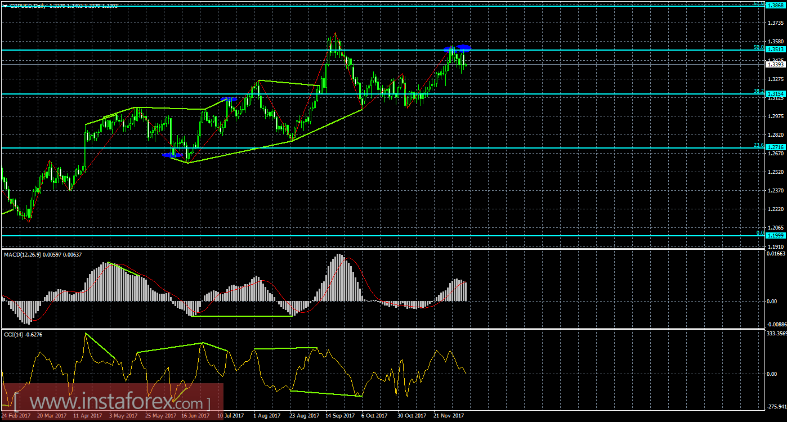The width and height of the screenshot is (787, 422).
Task: Click the 61.8 Fibonacci level label
Action: tap(760, 3)
